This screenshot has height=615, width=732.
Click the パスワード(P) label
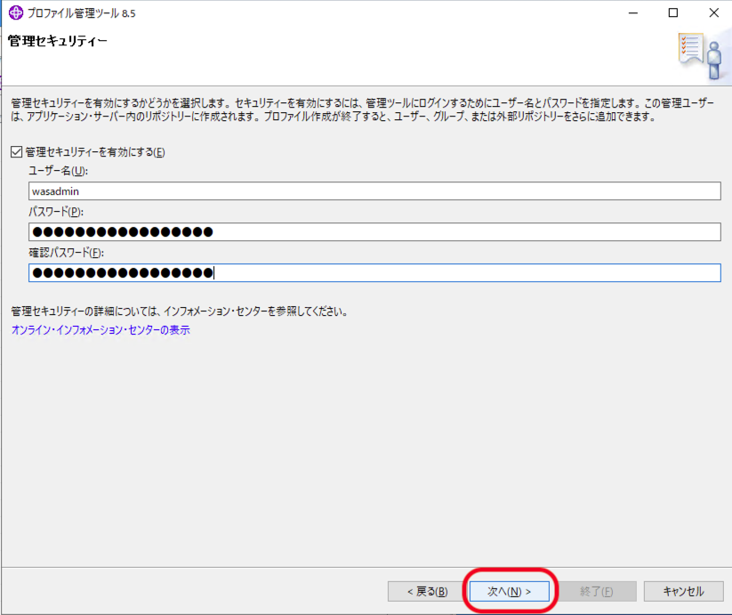click(56, 212)
